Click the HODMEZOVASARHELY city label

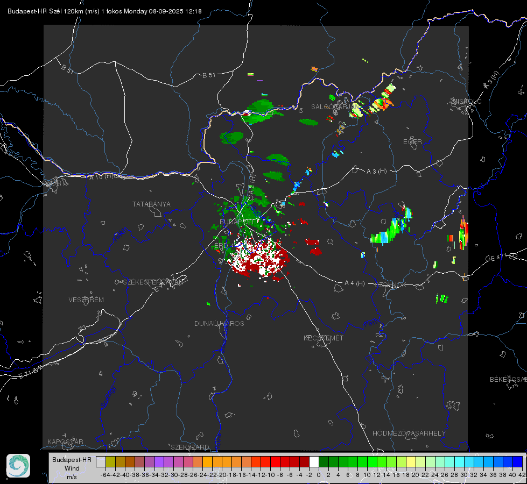click(x=409, y=433)
